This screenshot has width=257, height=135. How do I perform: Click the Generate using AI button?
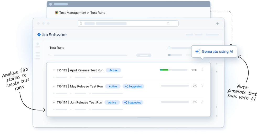coord(214,51)
